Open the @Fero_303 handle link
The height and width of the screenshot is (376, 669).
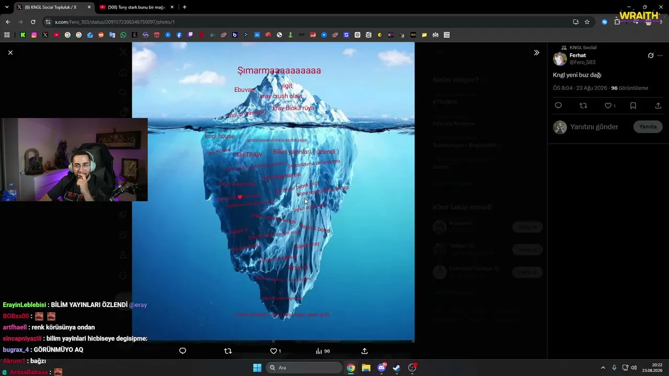click(x=582, y=62)
